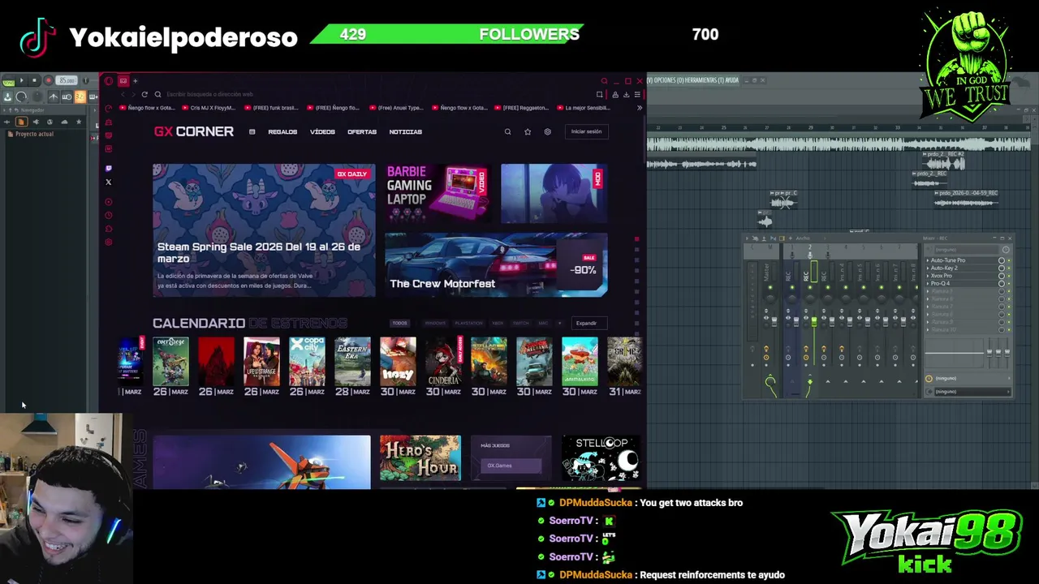Screen dimensions: 1039x584
Task: Click the Opera GX tab search magnifier
Action: pos(604,81)
